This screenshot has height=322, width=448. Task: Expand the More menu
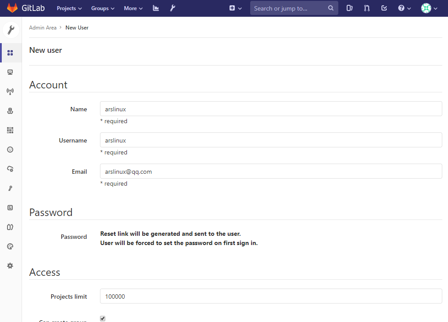(x=133, y=8)
